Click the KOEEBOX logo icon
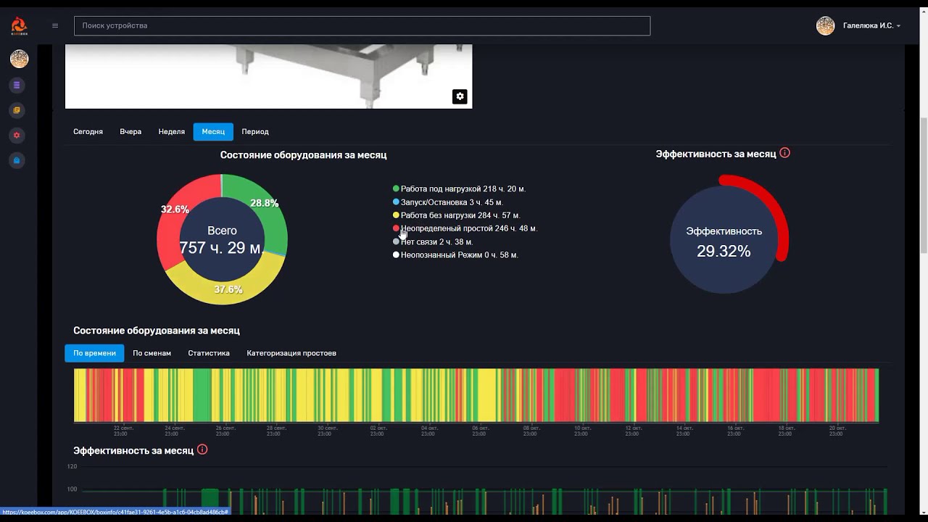 coord(19,26)
